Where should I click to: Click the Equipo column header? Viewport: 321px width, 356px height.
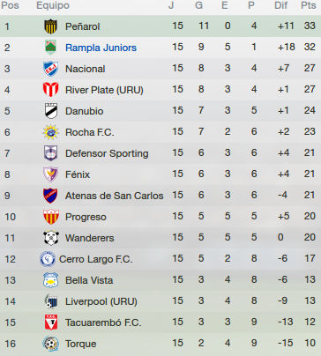(x=53, y=5)
